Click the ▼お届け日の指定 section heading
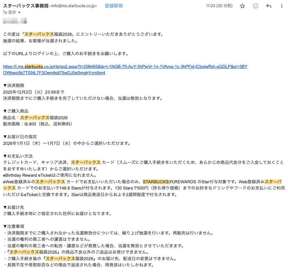The width and height of the screenshot is (288, 272). 20,137
